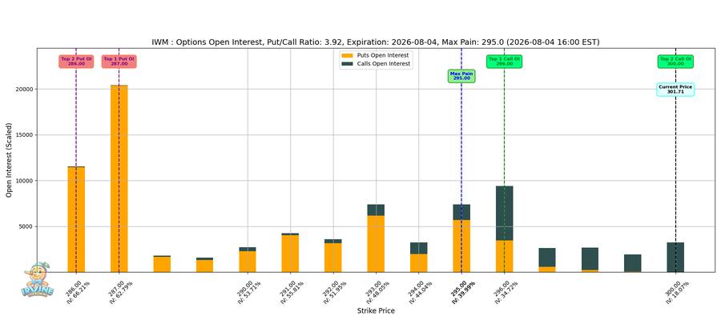Click the 'Top 2 Call OI 300.00' annotation box
The image size is (721, 320).
click(x=675, y=62)
